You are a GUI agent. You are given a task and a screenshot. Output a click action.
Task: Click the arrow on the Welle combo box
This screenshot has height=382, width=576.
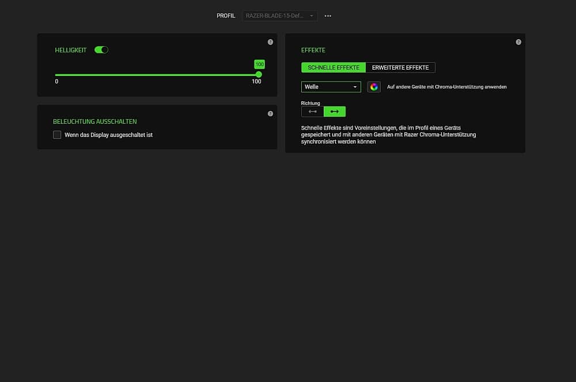(x=355, y=87)
